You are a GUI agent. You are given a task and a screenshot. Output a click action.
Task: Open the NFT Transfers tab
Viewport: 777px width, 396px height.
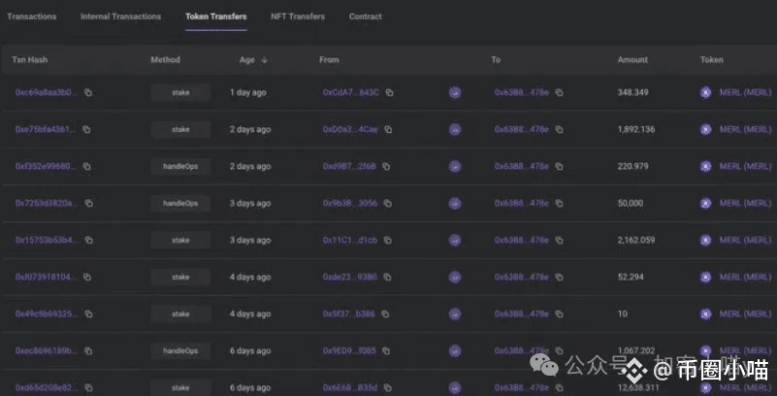(298, 16)
